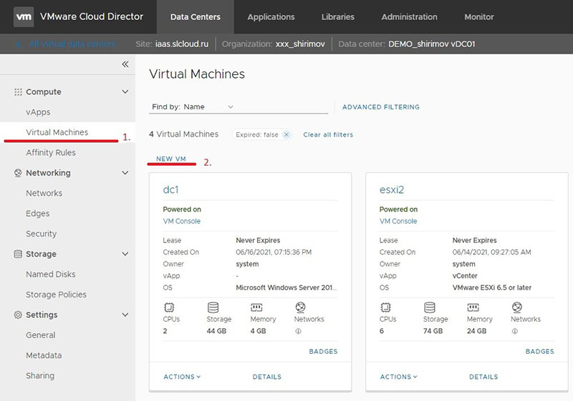Click the dc1 Memory icon
The width and height of the screenshot is (573, 401).
coord(256,307)
